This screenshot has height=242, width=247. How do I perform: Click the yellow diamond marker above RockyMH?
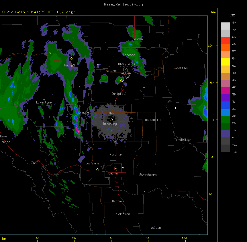point(71,59)
